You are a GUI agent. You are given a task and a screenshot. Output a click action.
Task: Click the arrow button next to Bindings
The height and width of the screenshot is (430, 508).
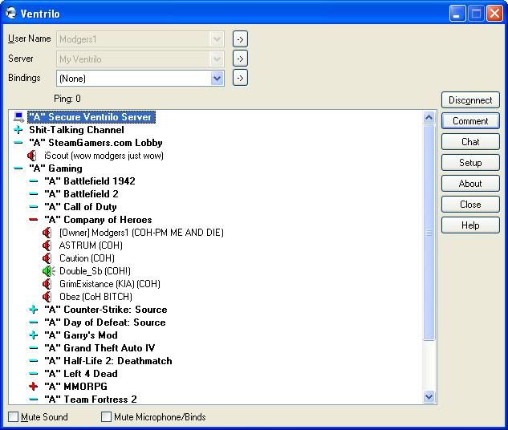coord(240,79)
